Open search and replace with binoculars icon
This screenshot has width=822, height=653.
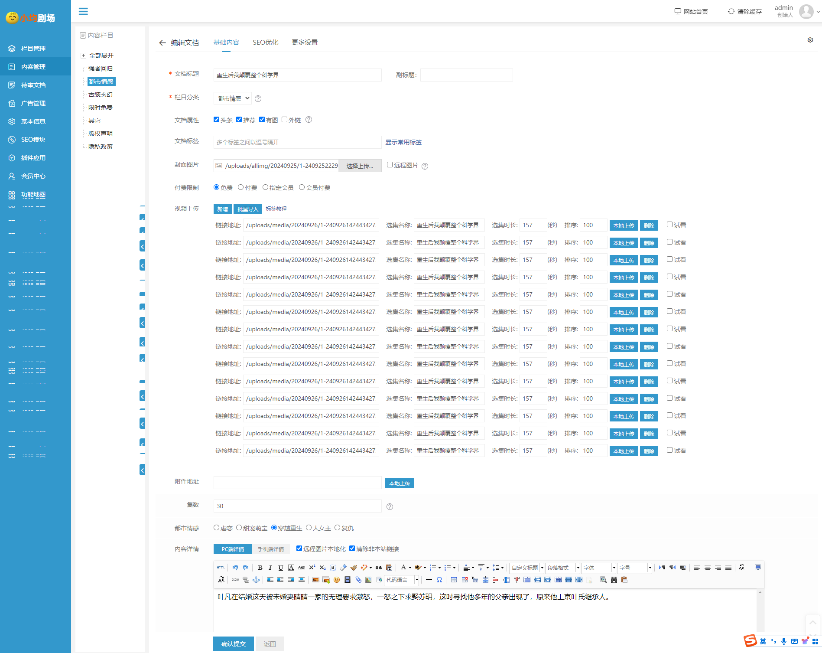coord(614,580)
